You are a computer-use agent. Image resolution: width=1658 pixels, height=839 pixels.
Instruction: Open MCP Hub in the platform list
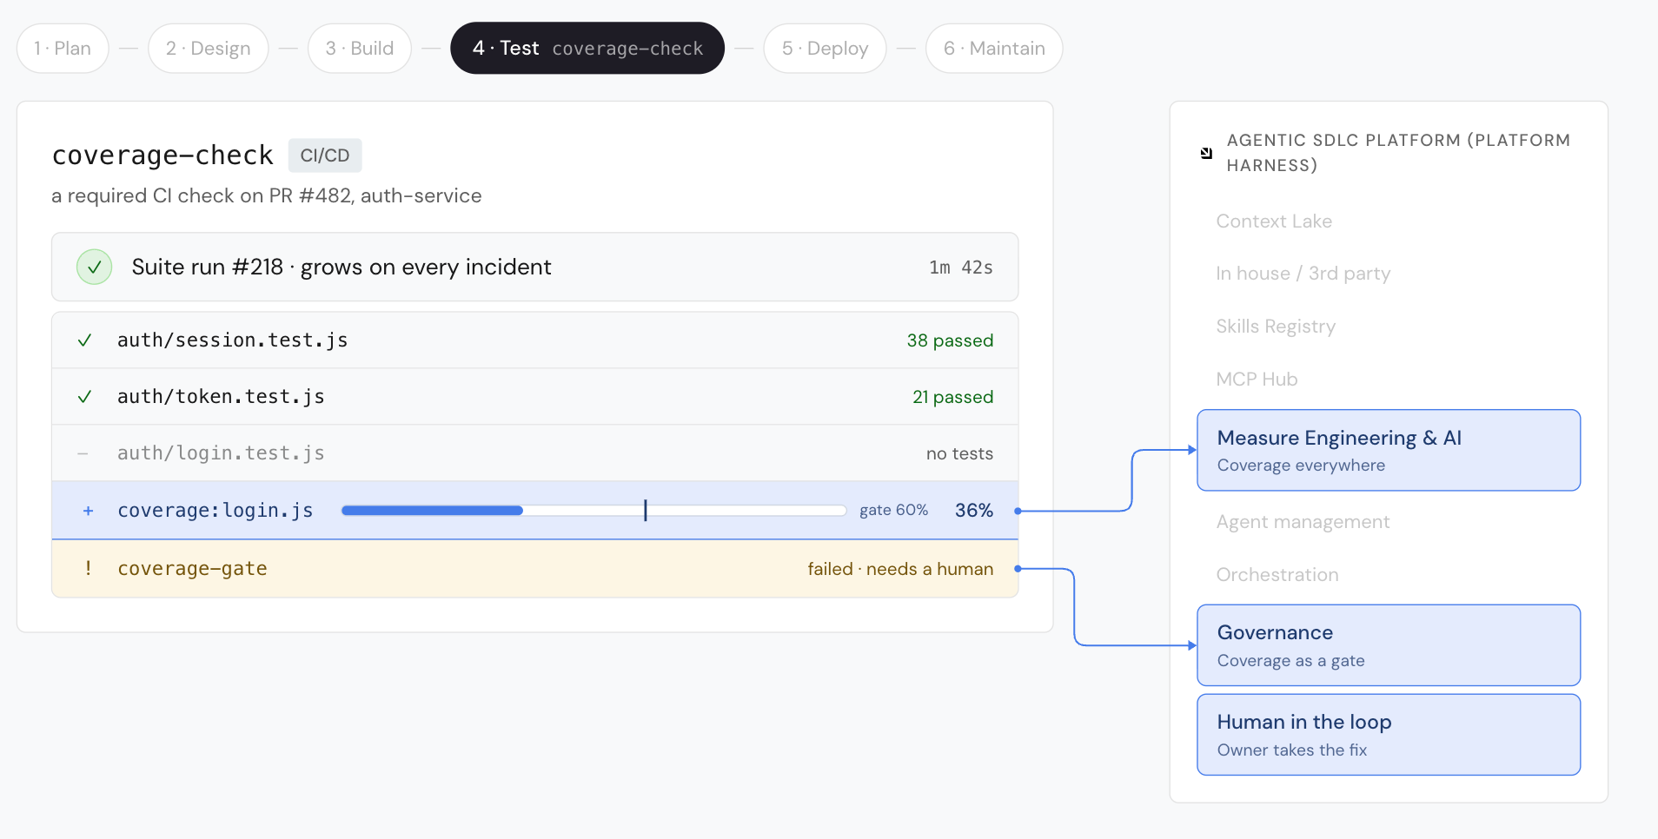click(x=1257, y=380)
